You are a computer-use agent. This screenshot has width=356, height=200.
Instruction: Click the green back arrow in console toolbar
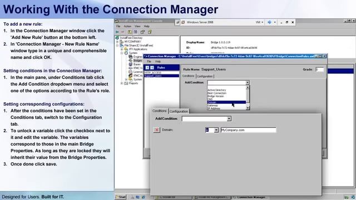point(117,32)
